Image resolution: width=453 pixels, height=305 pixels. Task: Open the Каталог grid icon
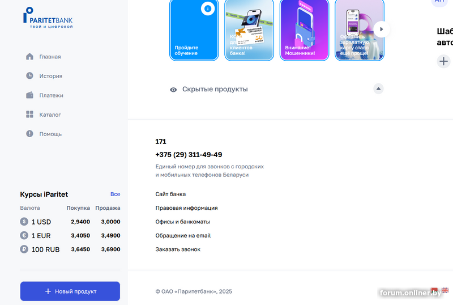(x=29, y=115)
